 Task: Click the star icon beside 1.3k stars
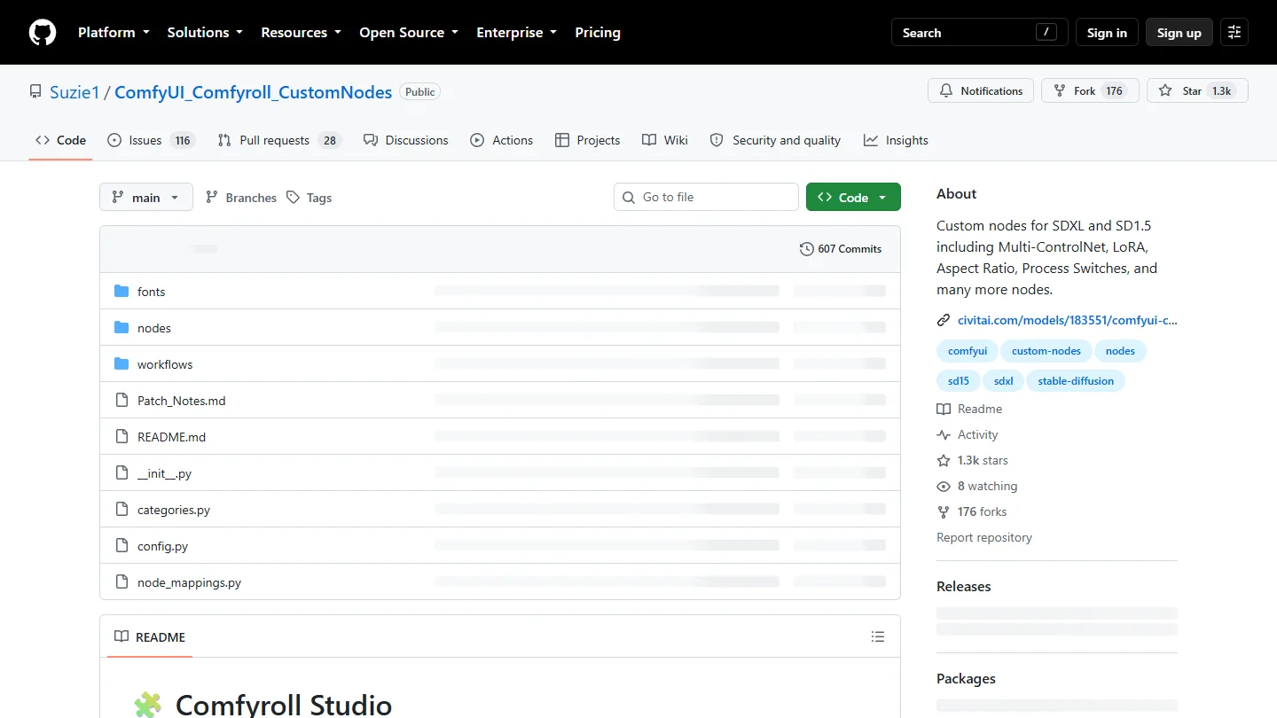click(x=944, y=460)
